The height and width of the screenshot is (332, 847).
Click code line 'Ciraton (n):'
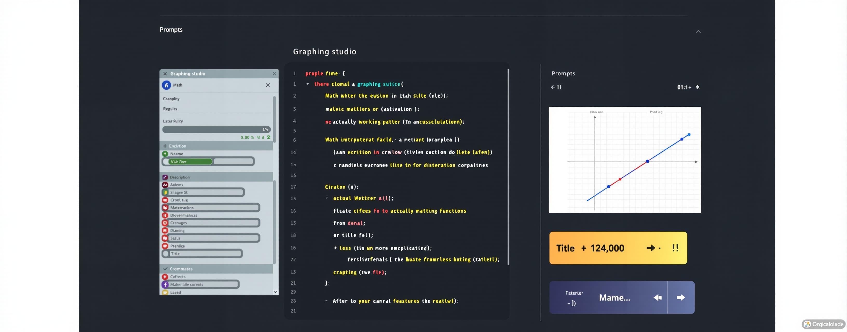coord(341,187)
